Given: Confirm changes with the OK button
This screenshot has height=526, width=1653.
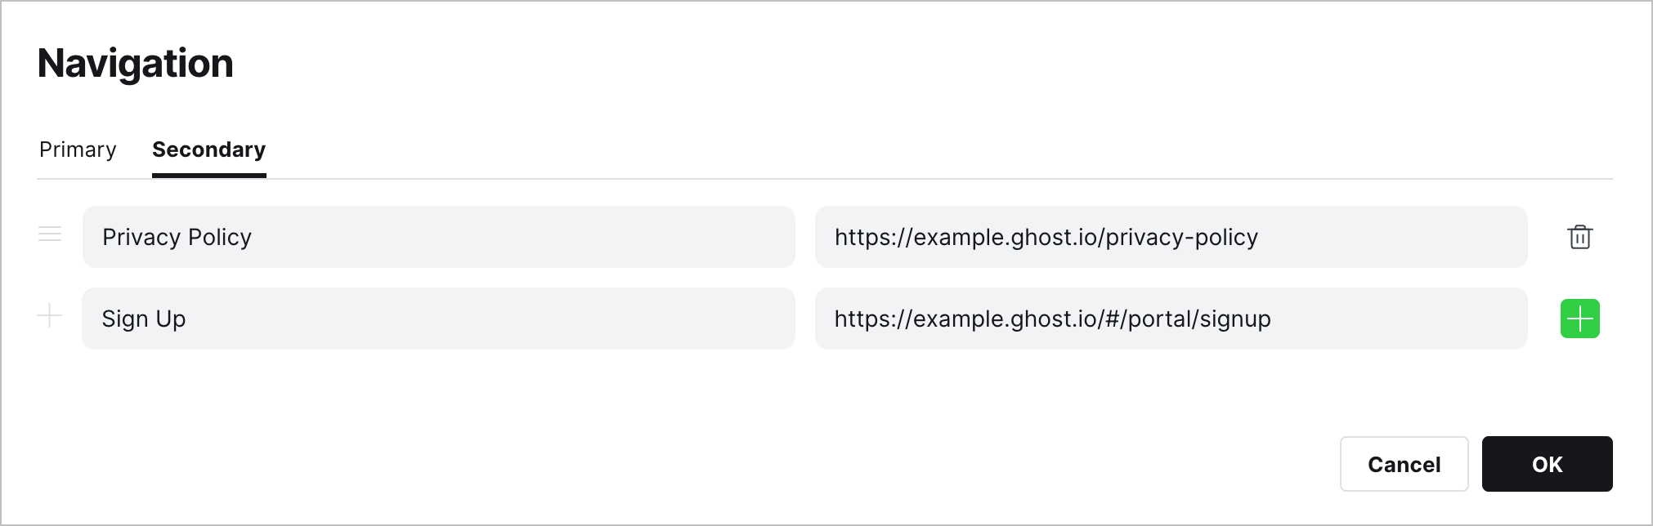Looking at the screenshot, I should click(1547, 464).
